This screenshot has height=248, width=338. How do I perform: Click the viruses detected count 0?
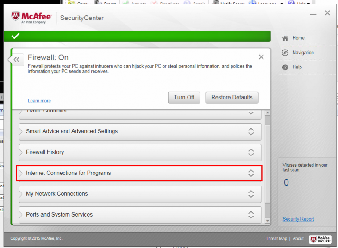(286, 182)
